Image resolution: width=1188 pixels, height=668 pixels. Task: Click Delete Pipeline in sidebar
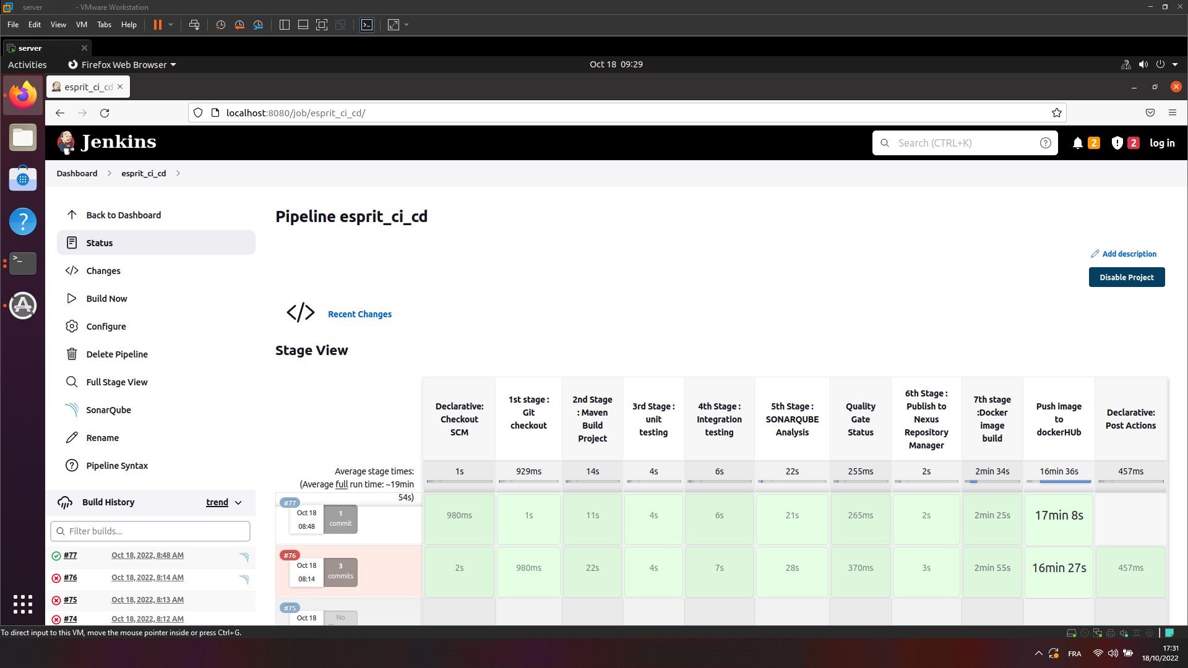[x=116, y=354]
